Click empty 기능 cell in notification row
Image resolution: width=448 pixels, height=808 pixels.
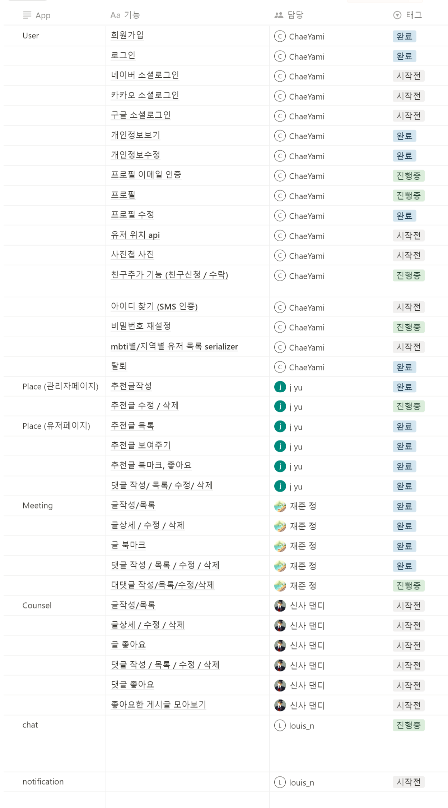pyautogui.click(x=187, y=782)
